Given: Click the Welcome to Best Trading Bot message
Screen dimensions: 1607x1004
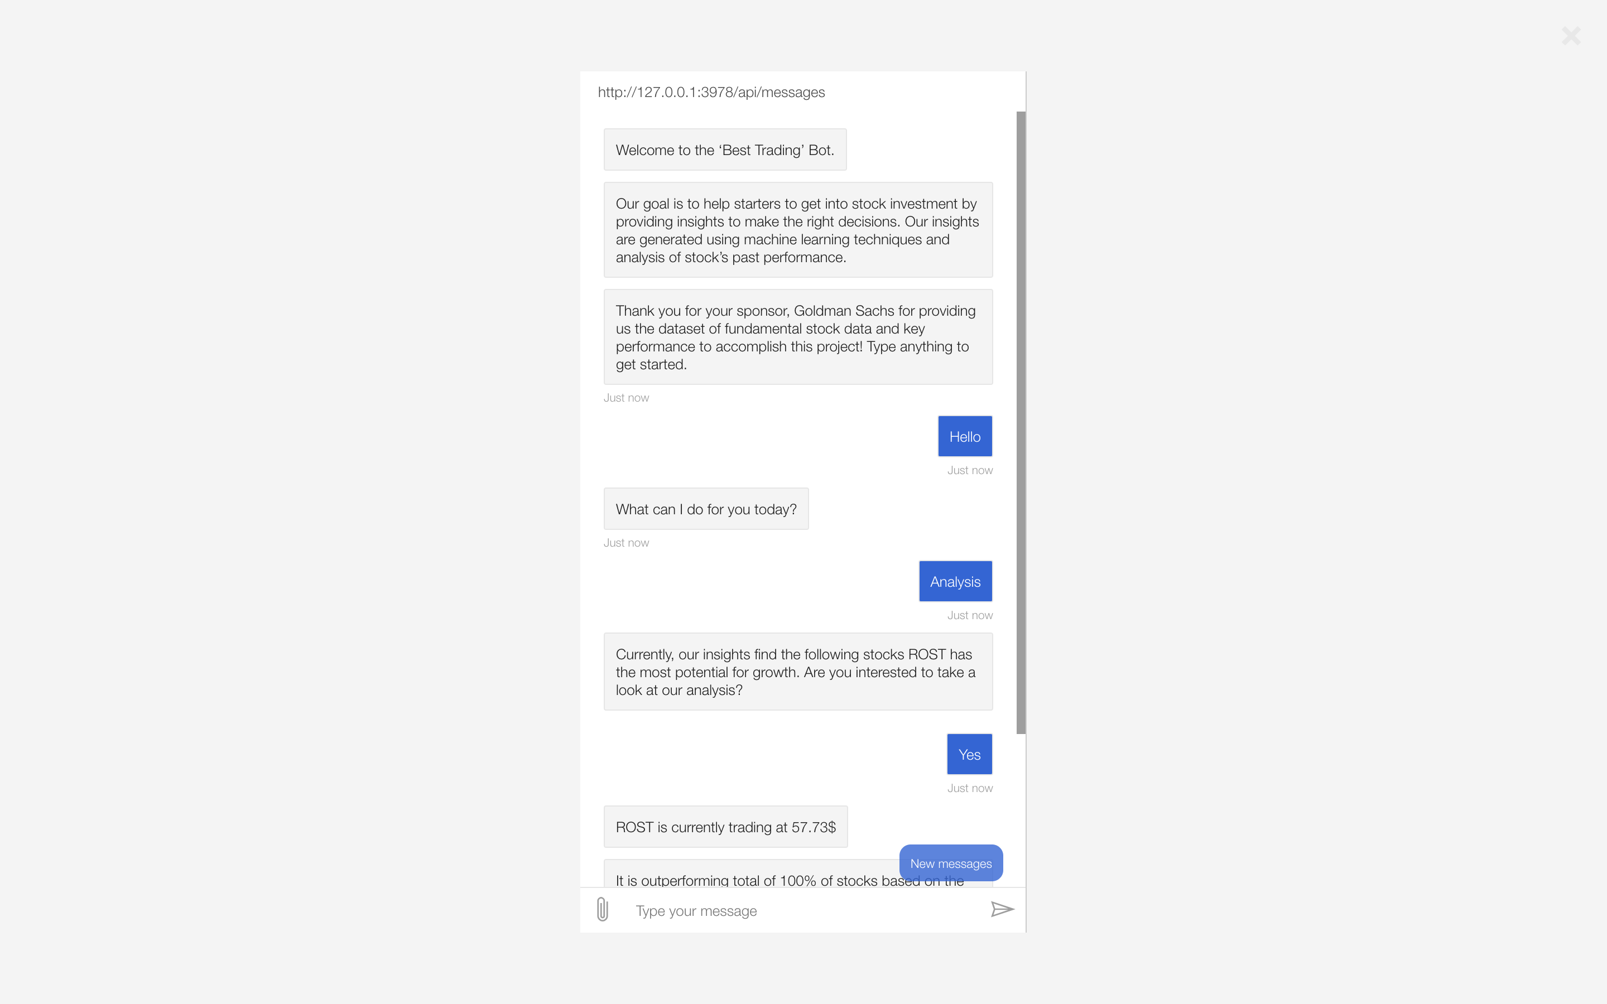Looking at the screenshot, I should pos(725,149).
